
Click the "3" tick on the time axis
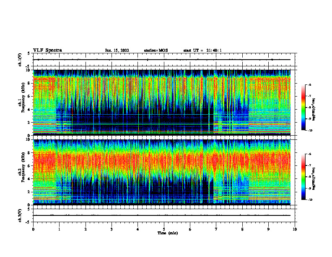(x=112, y=229)
